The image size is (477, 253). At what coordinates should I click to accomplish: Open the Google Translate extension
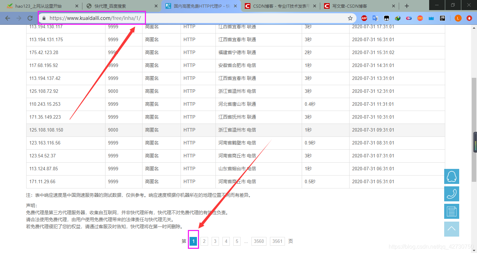[x=375, y=18]
